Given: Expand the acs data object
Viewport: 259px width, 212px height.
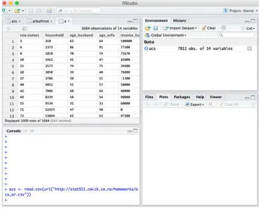Looking at the screenshot, I should pyautogui.click(x=146, y=49).
